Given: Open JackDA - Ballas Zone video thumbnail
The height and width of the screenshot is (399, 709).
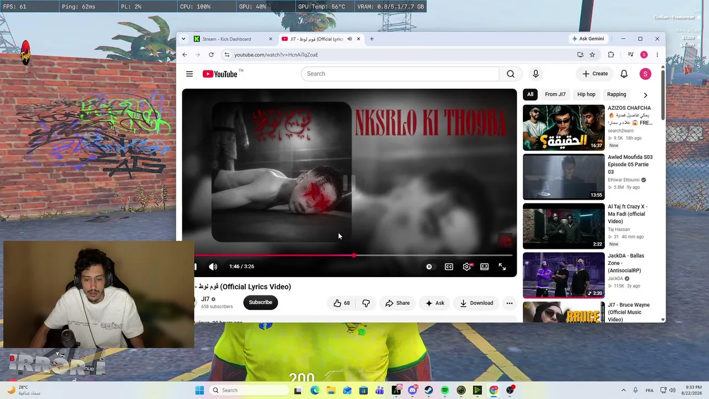Looking at the screenshot, I should point(563,275).
